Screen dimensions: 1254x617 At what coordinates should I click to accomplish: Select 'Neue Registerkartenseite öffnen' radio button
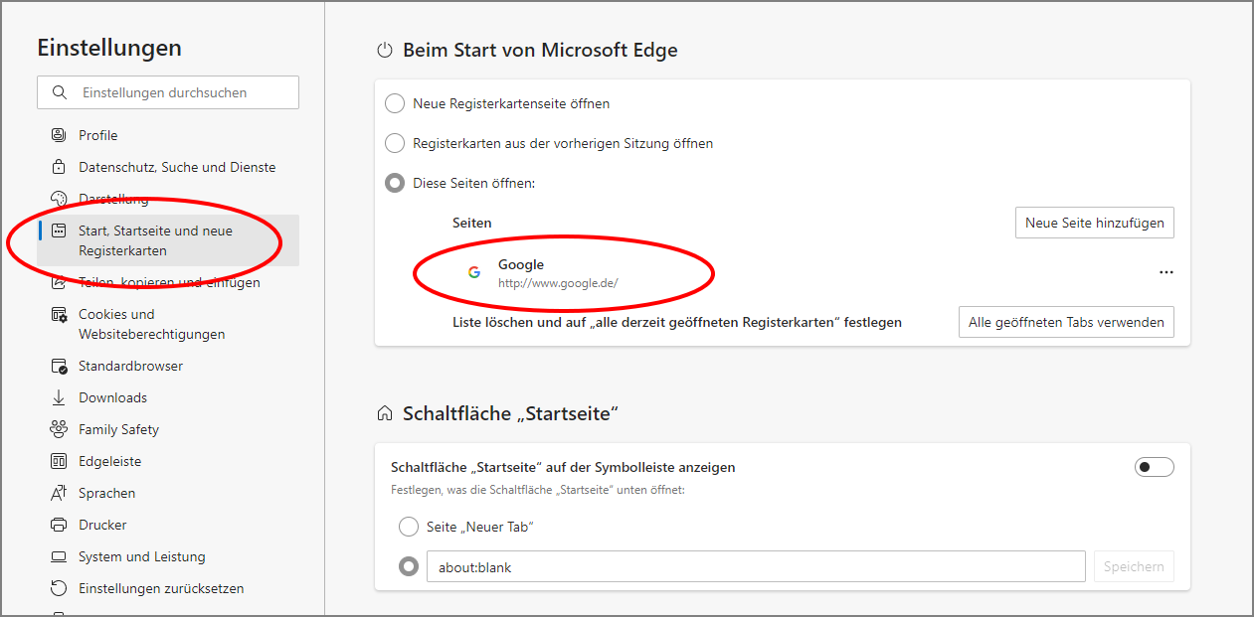(x=395, y=103)
